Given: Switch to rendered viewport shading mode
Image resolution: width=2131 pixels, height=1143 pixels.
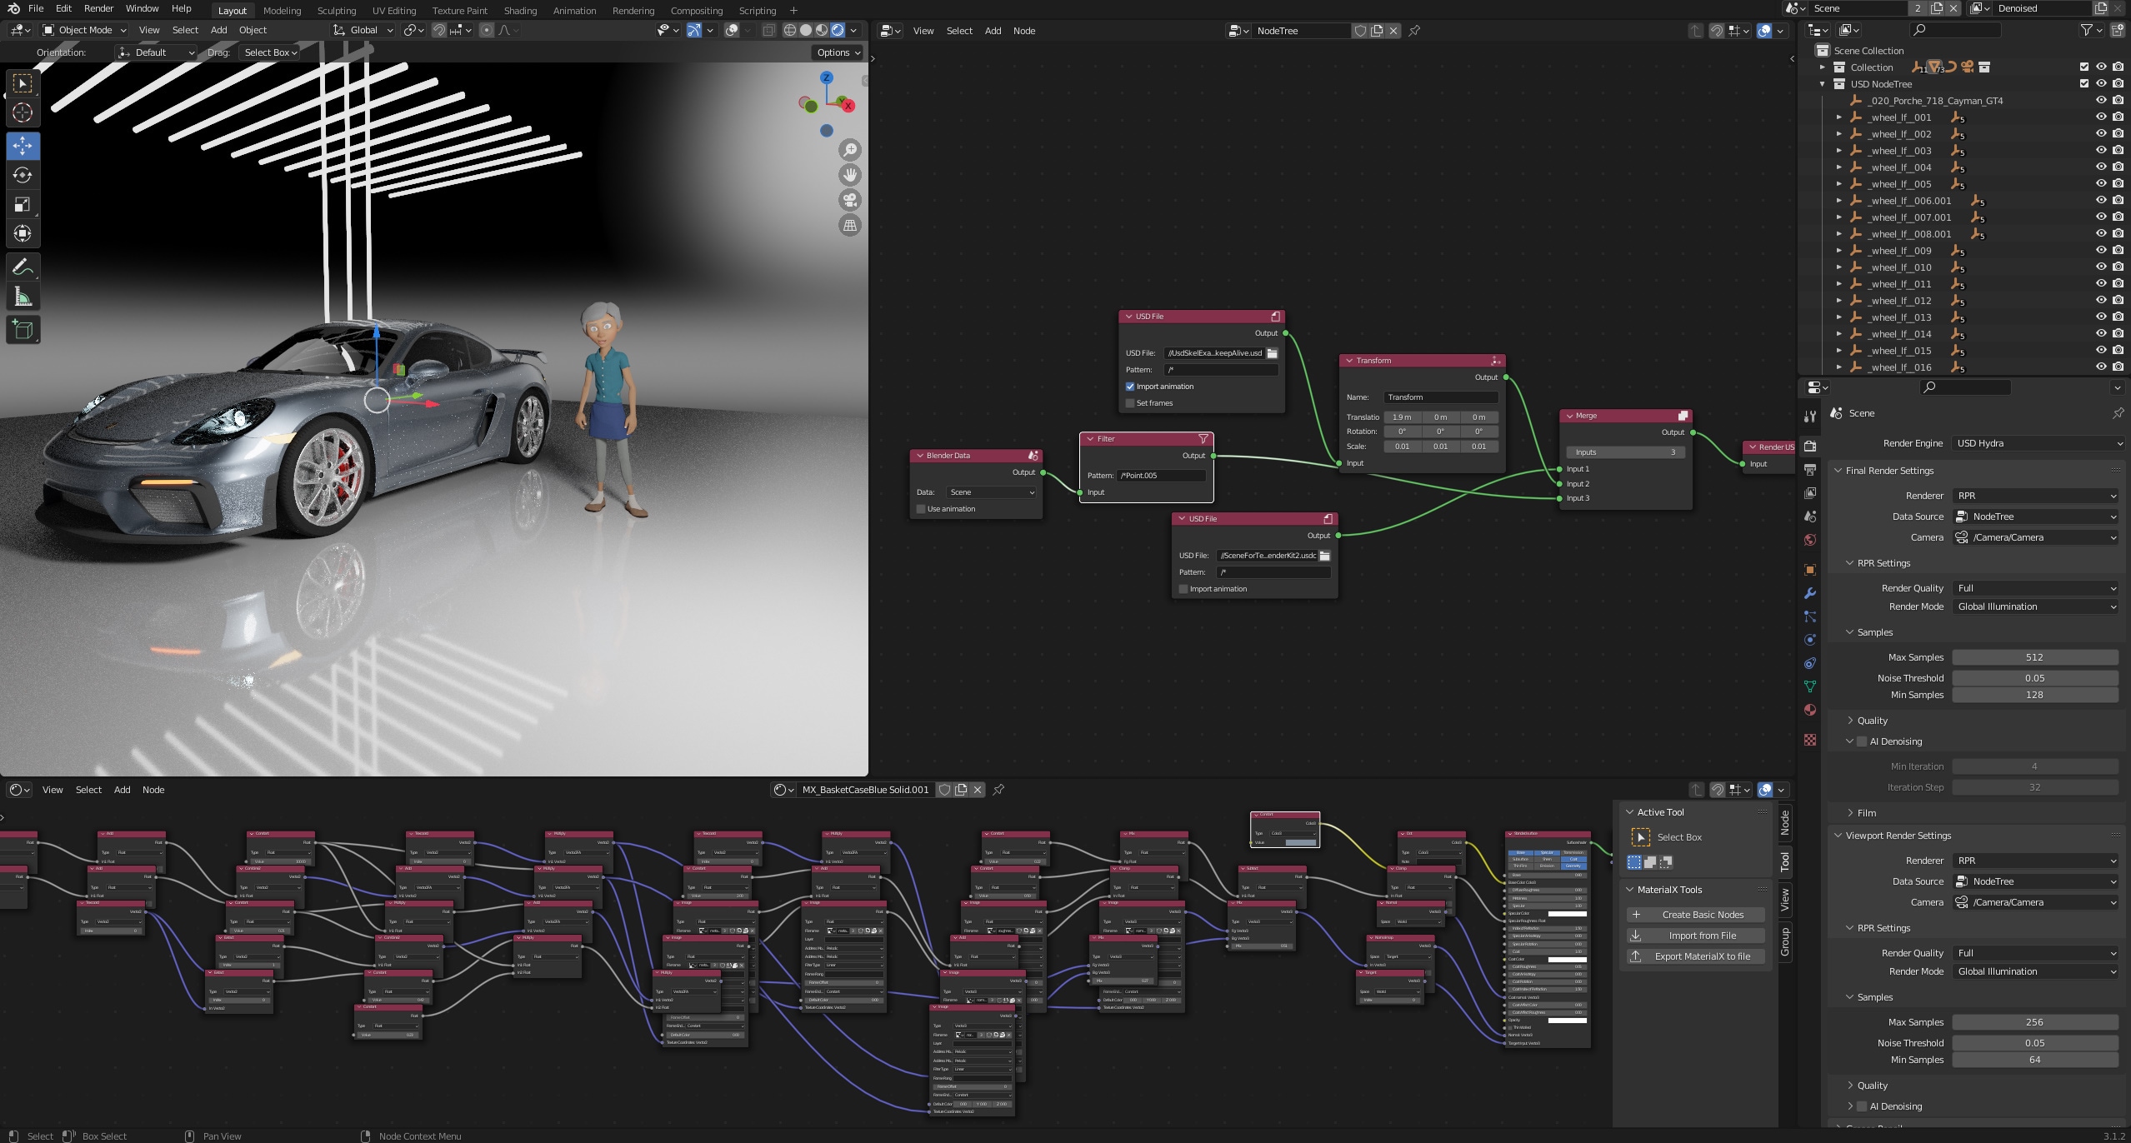Looking at the screenshot, I should click(838, 30).
